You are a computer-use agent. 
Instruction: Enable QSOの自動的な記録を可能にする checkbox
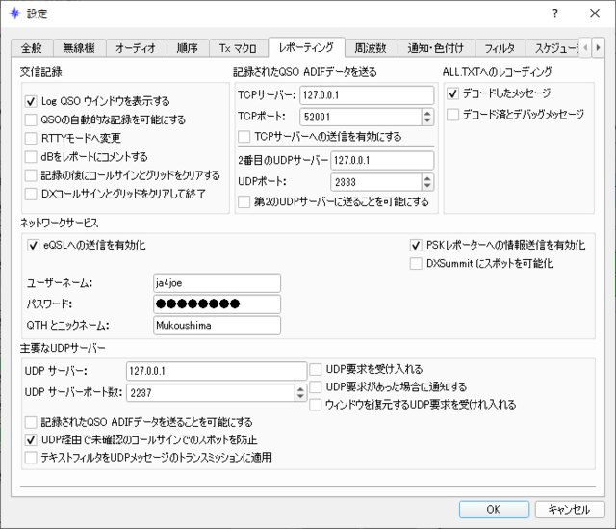click(31, 119)
